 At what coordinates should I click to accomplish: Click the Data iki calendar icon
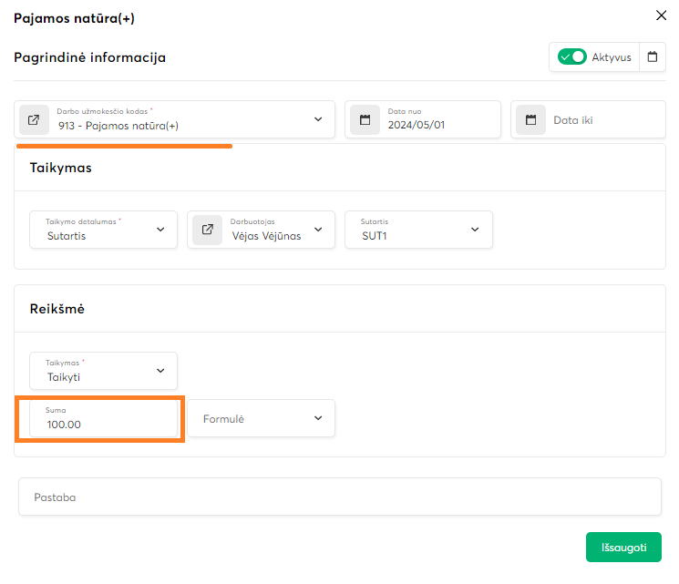pos(530,119)
